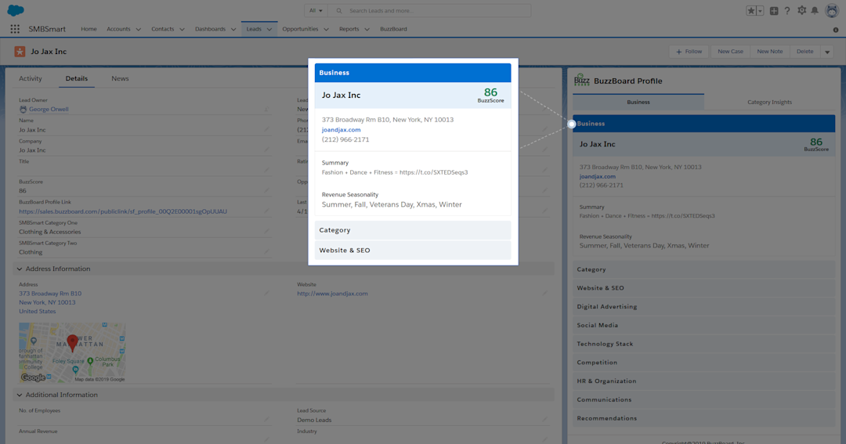Click the Delete button
Screen dimensions: 846x444
coord(805,52)
